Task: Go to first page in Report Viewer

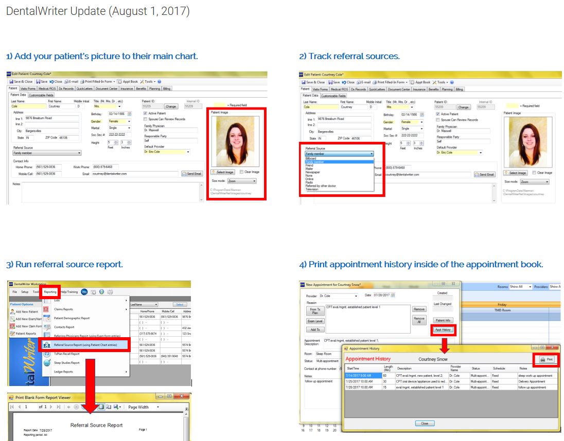Action: click(x=12, y=407)
